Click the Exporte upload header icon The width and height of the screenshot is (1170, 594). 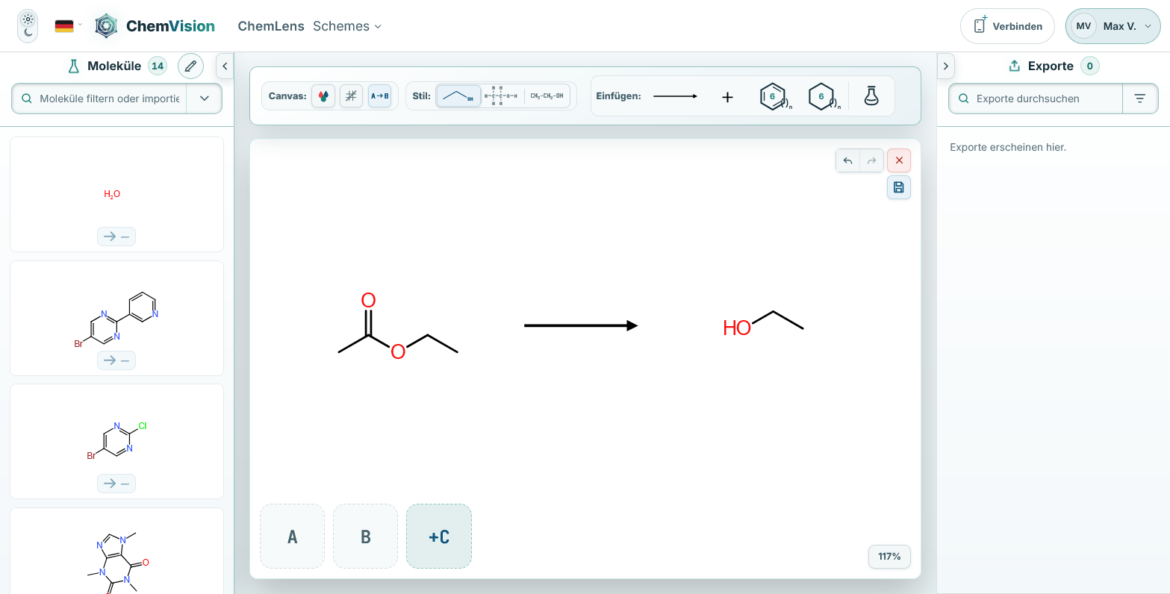click(1014, 66)
